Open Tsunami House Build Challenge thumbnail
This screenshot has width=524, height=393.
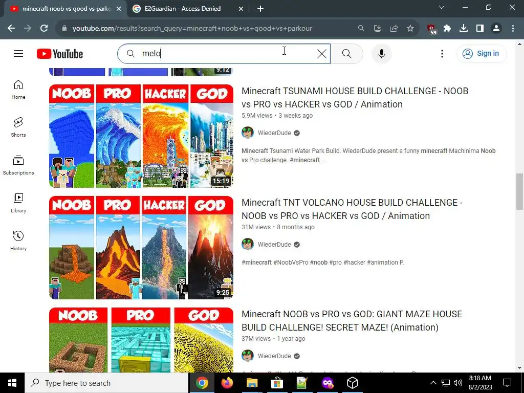(141, 136)
